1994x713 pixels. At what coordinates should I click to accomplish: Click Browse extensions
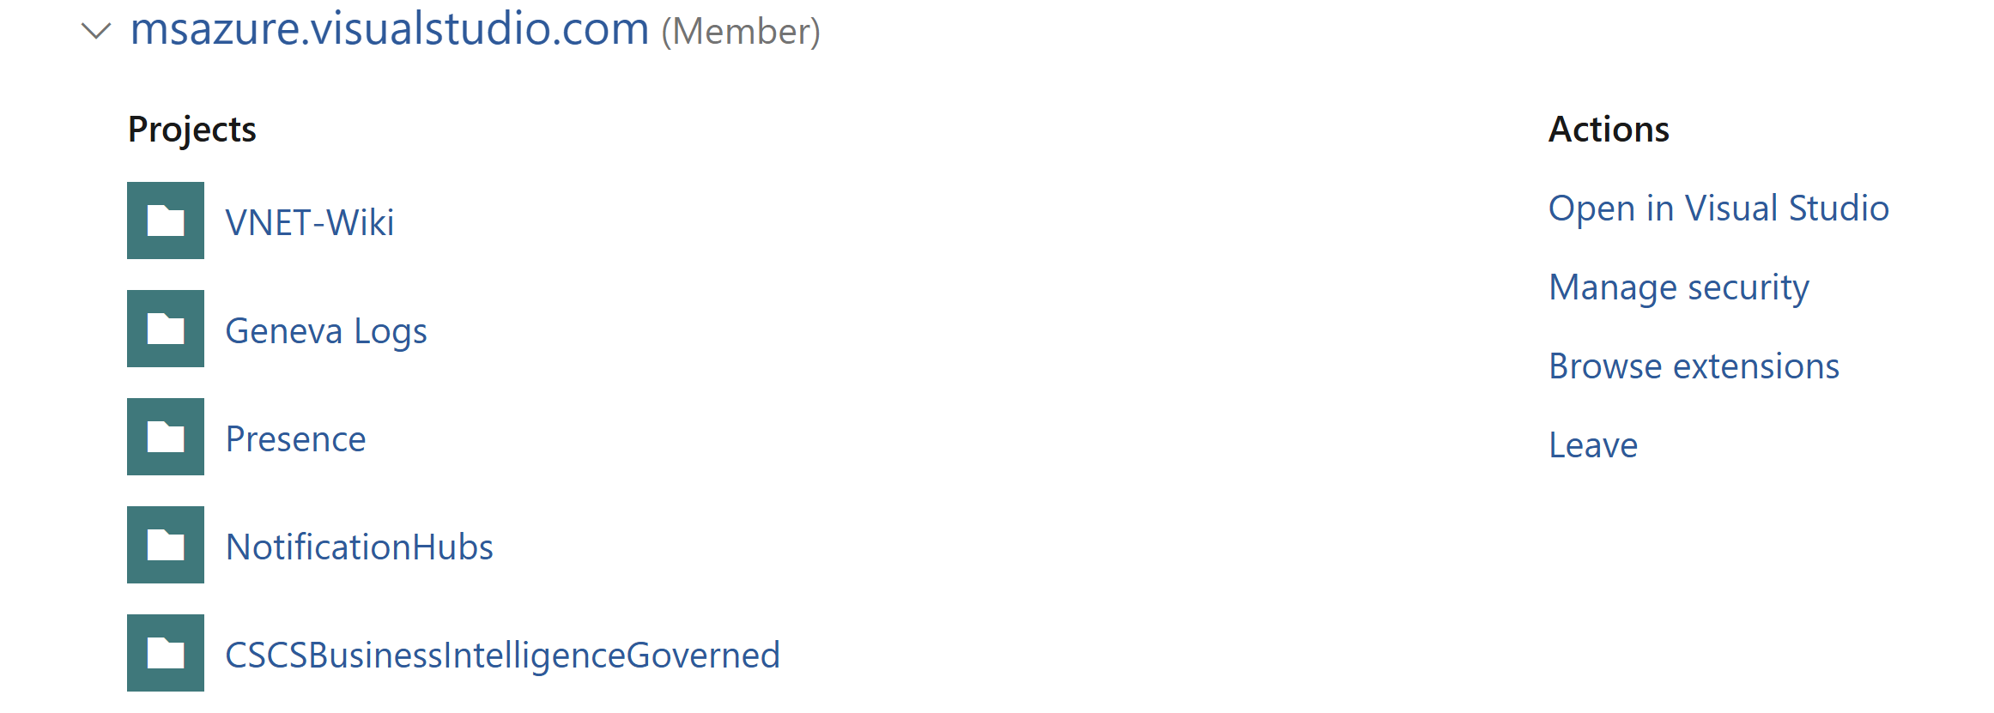pos(1694,366)
